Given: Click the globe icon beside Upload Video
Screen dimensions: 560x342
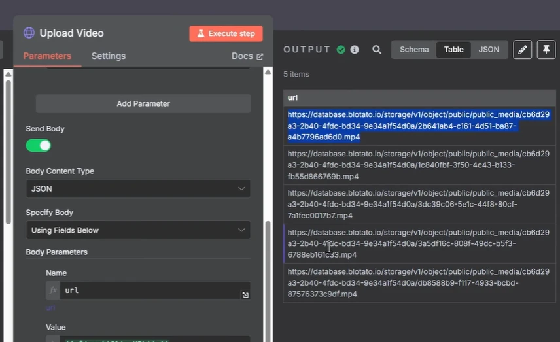Looking at the screenshot, I should pos(29,33).
